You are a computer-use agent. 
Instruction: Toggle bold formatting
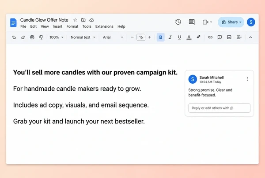[x=161, y=37]
